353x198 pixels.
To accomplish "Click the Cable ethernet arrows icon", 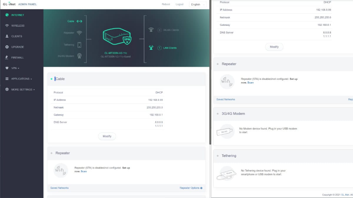I will pyautogui.click(x=79, y=21).
